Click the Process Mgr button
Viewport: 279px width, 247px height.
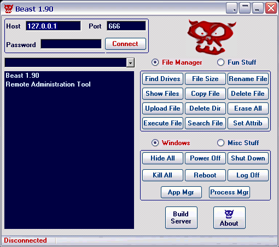coord(229,192)
